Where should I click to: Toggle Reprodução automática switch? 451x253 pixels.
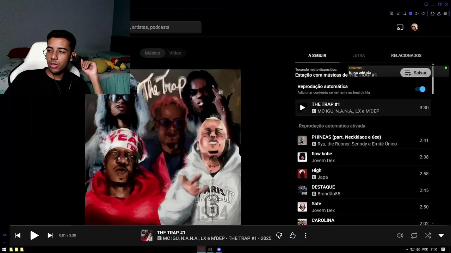point(420,89)
